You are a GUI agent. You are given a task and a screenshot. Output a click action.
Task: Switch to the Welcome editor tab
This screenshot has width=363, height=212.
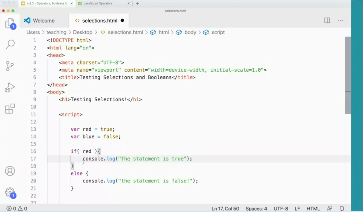coord(44,20)
